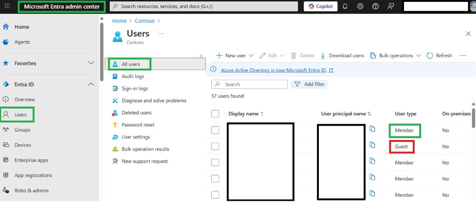Screen dimensions: 476x217
Task: Check the Guest row checkbox
Action: click(215, 146)
